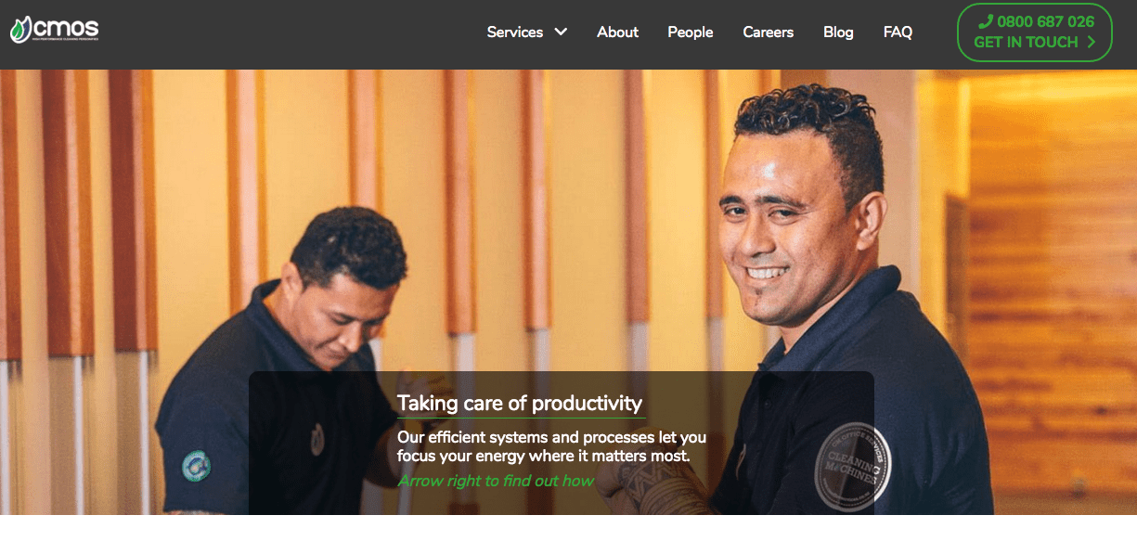The image size is (1137, 541).
Task: Open the Blog link
Action: coord(838,32)
